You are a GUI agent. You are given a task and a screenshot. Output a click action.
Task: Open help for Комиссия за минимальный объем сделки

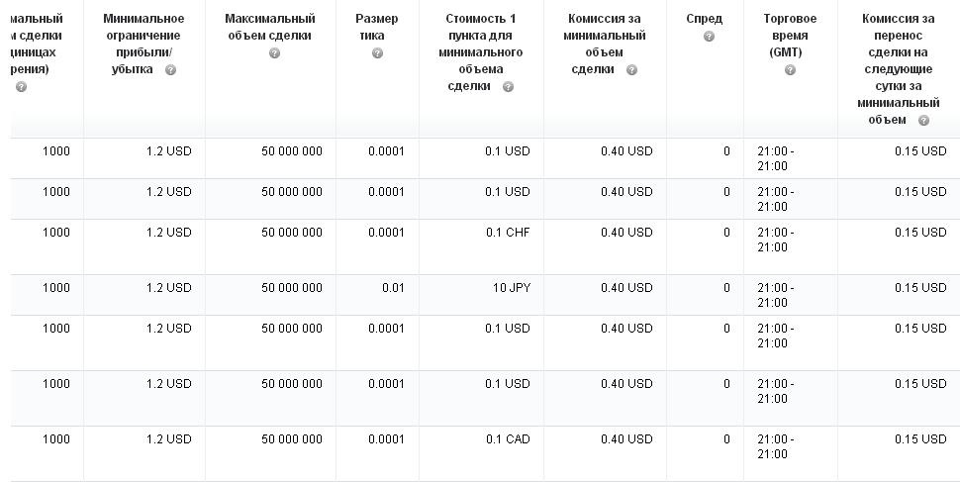point(631,70)
